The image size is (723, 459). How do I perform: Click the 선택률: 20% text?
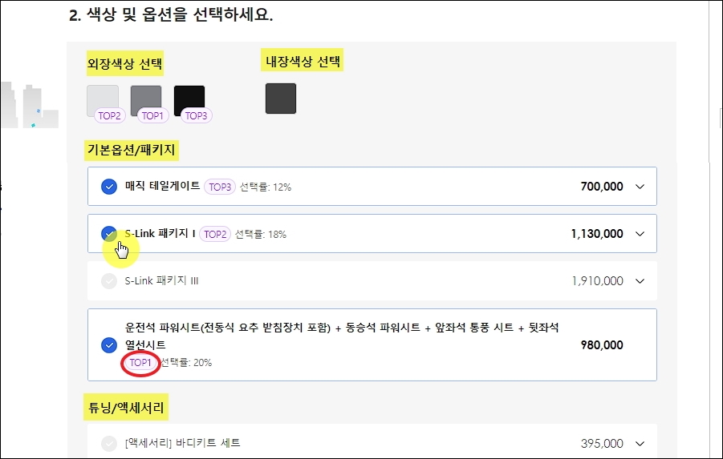(186, 363)
